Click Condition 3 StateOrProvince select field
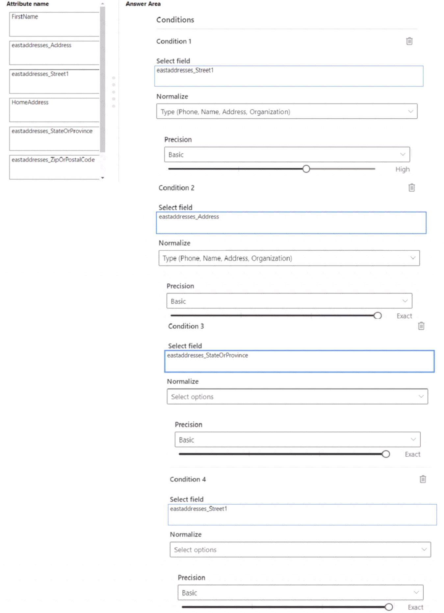The width and height of the screenshot is (444, 613). tap(299, 361)
